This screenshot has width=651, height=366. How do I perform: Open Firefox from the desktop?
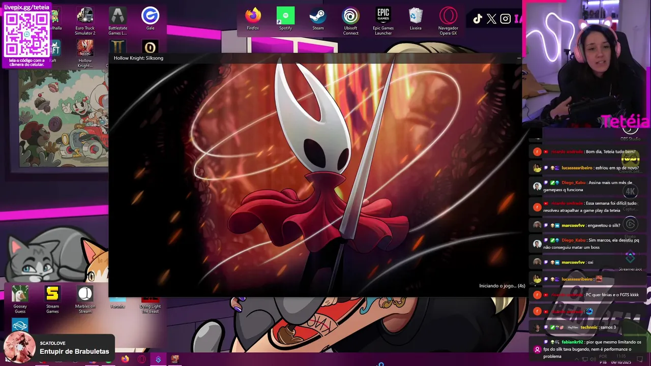(253, 19)
